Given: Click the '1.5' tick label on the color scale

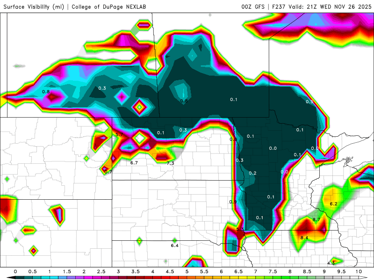Looking at the screenshot, I should click(67, 272).
